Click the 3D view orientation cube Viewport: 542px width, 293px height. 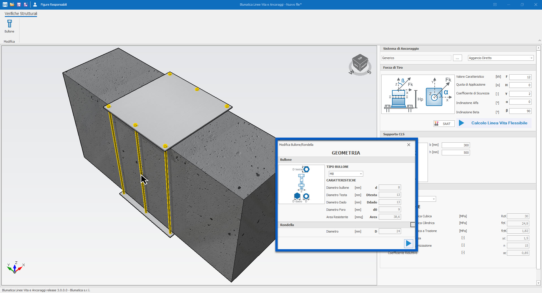pyautogui.click(x=360, y=63)
